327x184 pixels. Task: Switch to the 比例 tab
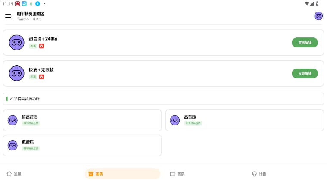(259, 174)
